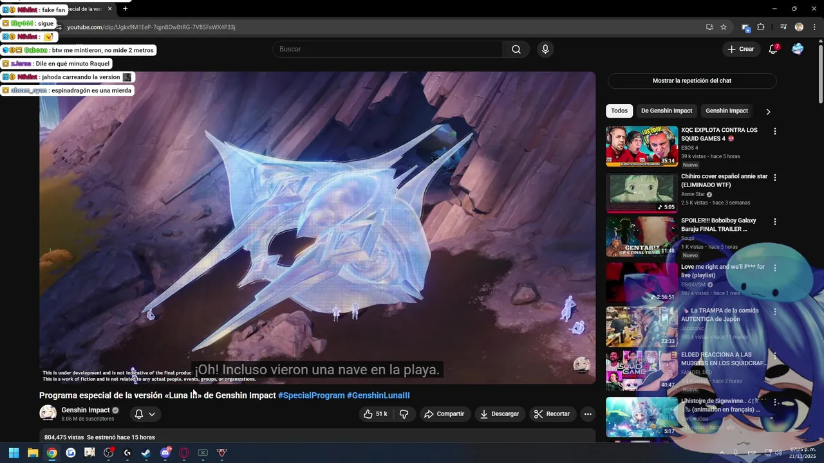This screenshot has width=824, height=463.
Task: Like the video with thumbs up 51 k
Action: tap(375, 414)
